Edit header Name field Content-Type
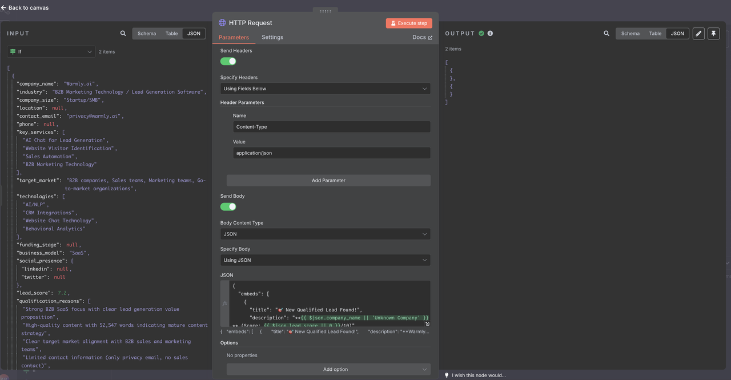 [332, 127]
